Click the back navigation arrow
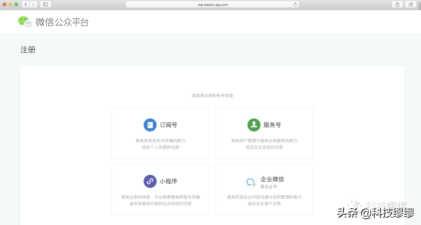 point(26,4)
